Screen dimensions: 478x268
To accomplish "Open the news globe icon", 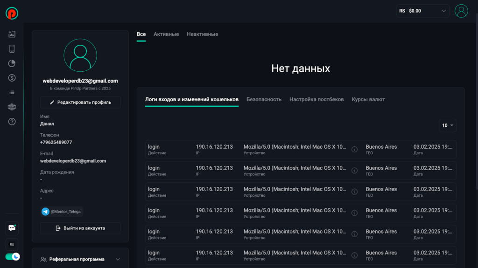I will [x=12, y=107].
